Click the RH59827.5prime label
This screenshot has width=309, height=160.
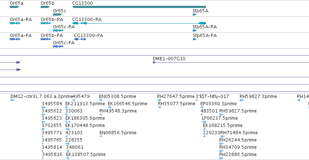[238, 111]
